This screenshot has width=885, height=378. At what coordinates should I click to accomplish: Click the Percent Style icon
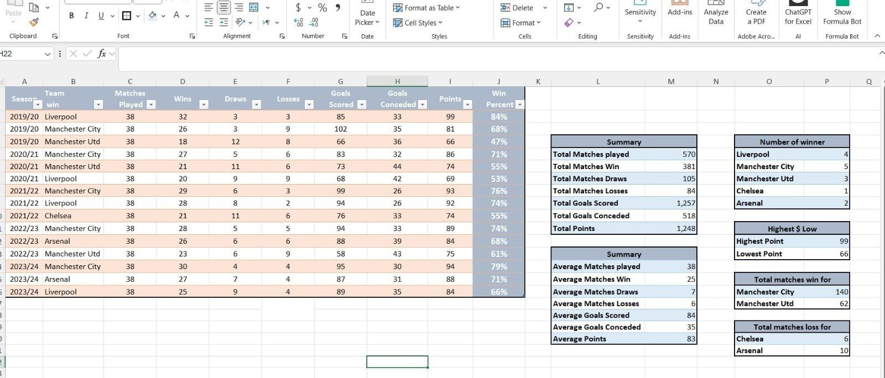point(322,8)
